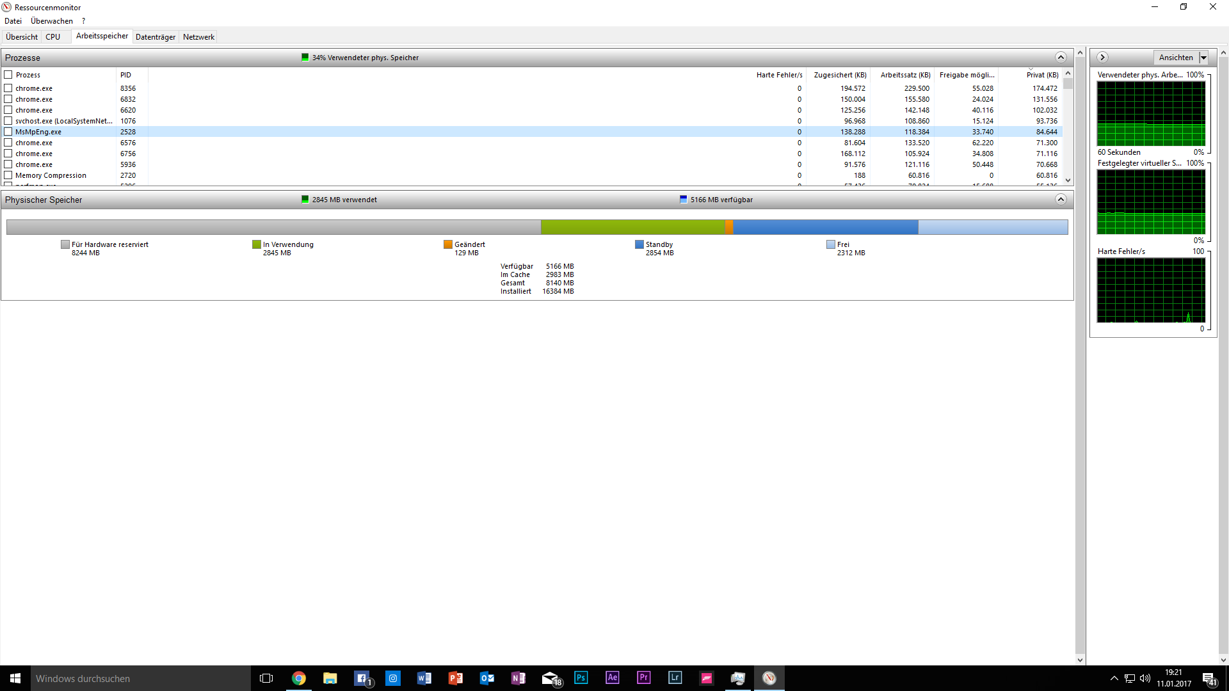Open Photoshop from the taskbar
1229x691 pixels.
pos(581,678)
